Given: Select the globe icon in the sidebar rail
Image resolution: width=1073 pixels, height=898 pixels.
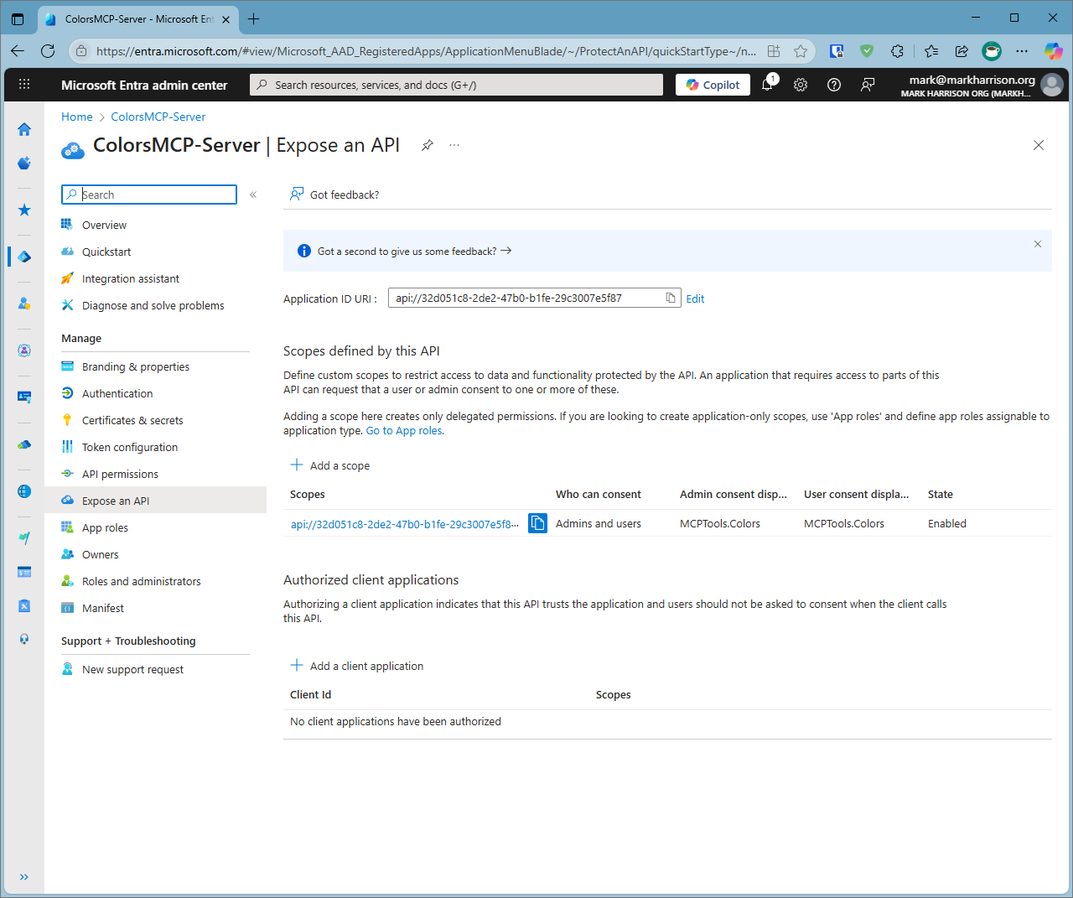Looking at the screenshot, I should pos(23,491).
